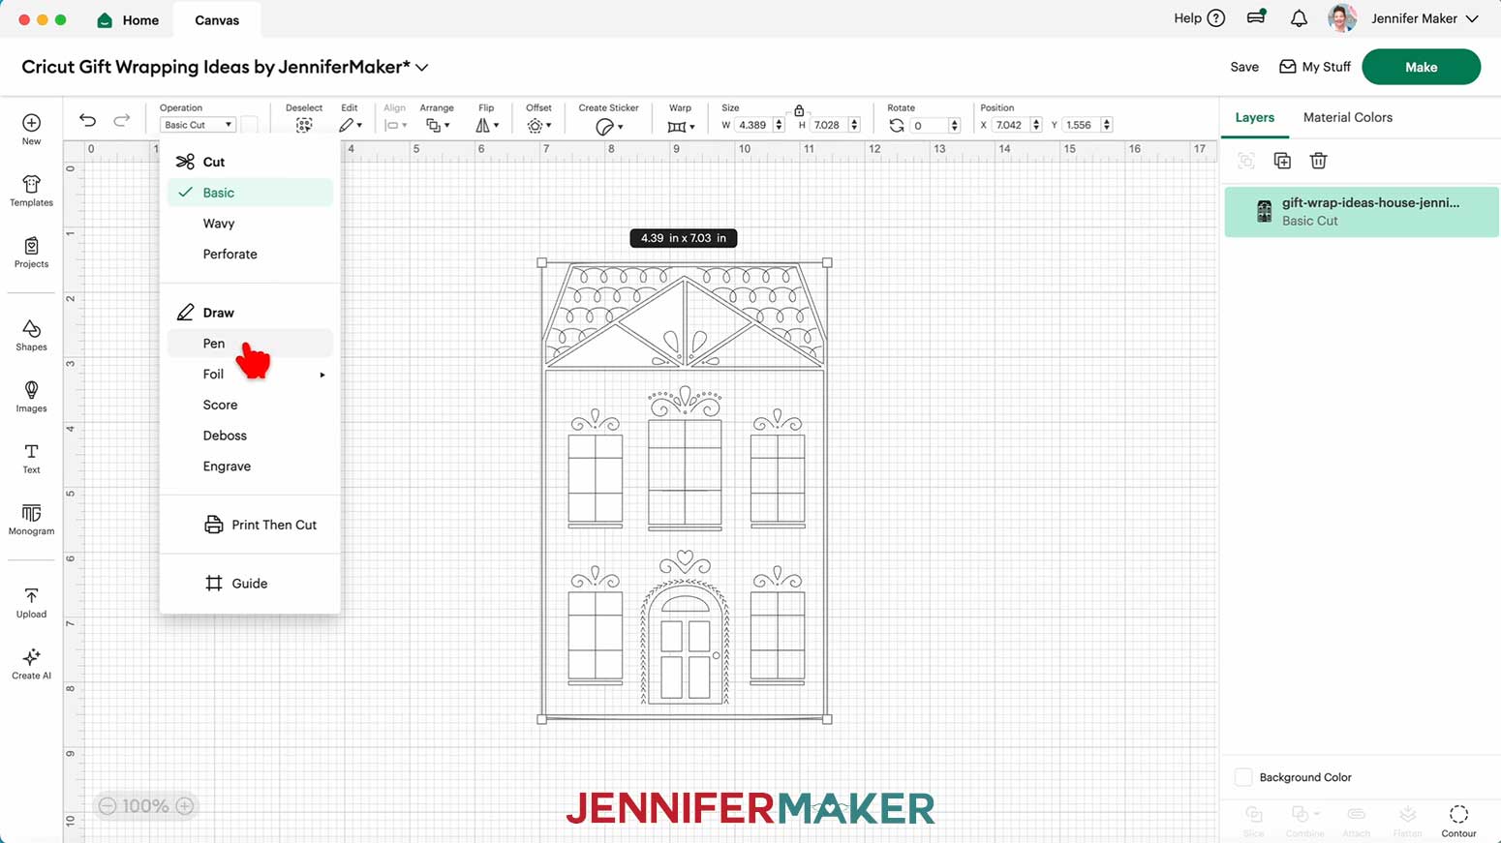Undo the last action
The image size is (1501, 843).
coord(87,121)
